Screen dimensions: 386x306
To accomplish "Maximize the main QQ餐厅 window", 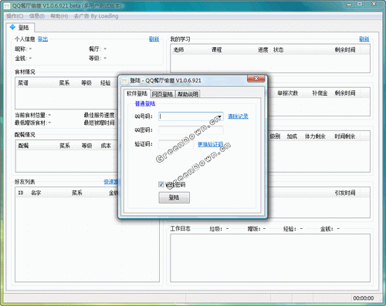I will 360,4.
